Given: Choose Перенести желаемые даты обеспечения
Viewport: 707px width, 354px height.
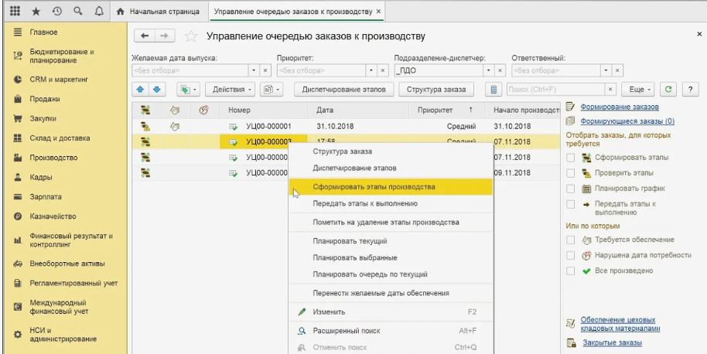Looking at the screenshot, I should pos(391,293).
